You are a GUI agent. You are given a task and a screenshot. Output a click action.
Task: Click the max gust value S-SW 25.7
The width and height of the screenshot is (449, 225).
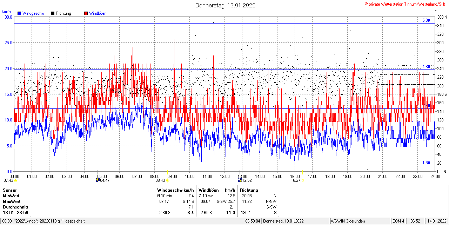click(x=226, y=201)
